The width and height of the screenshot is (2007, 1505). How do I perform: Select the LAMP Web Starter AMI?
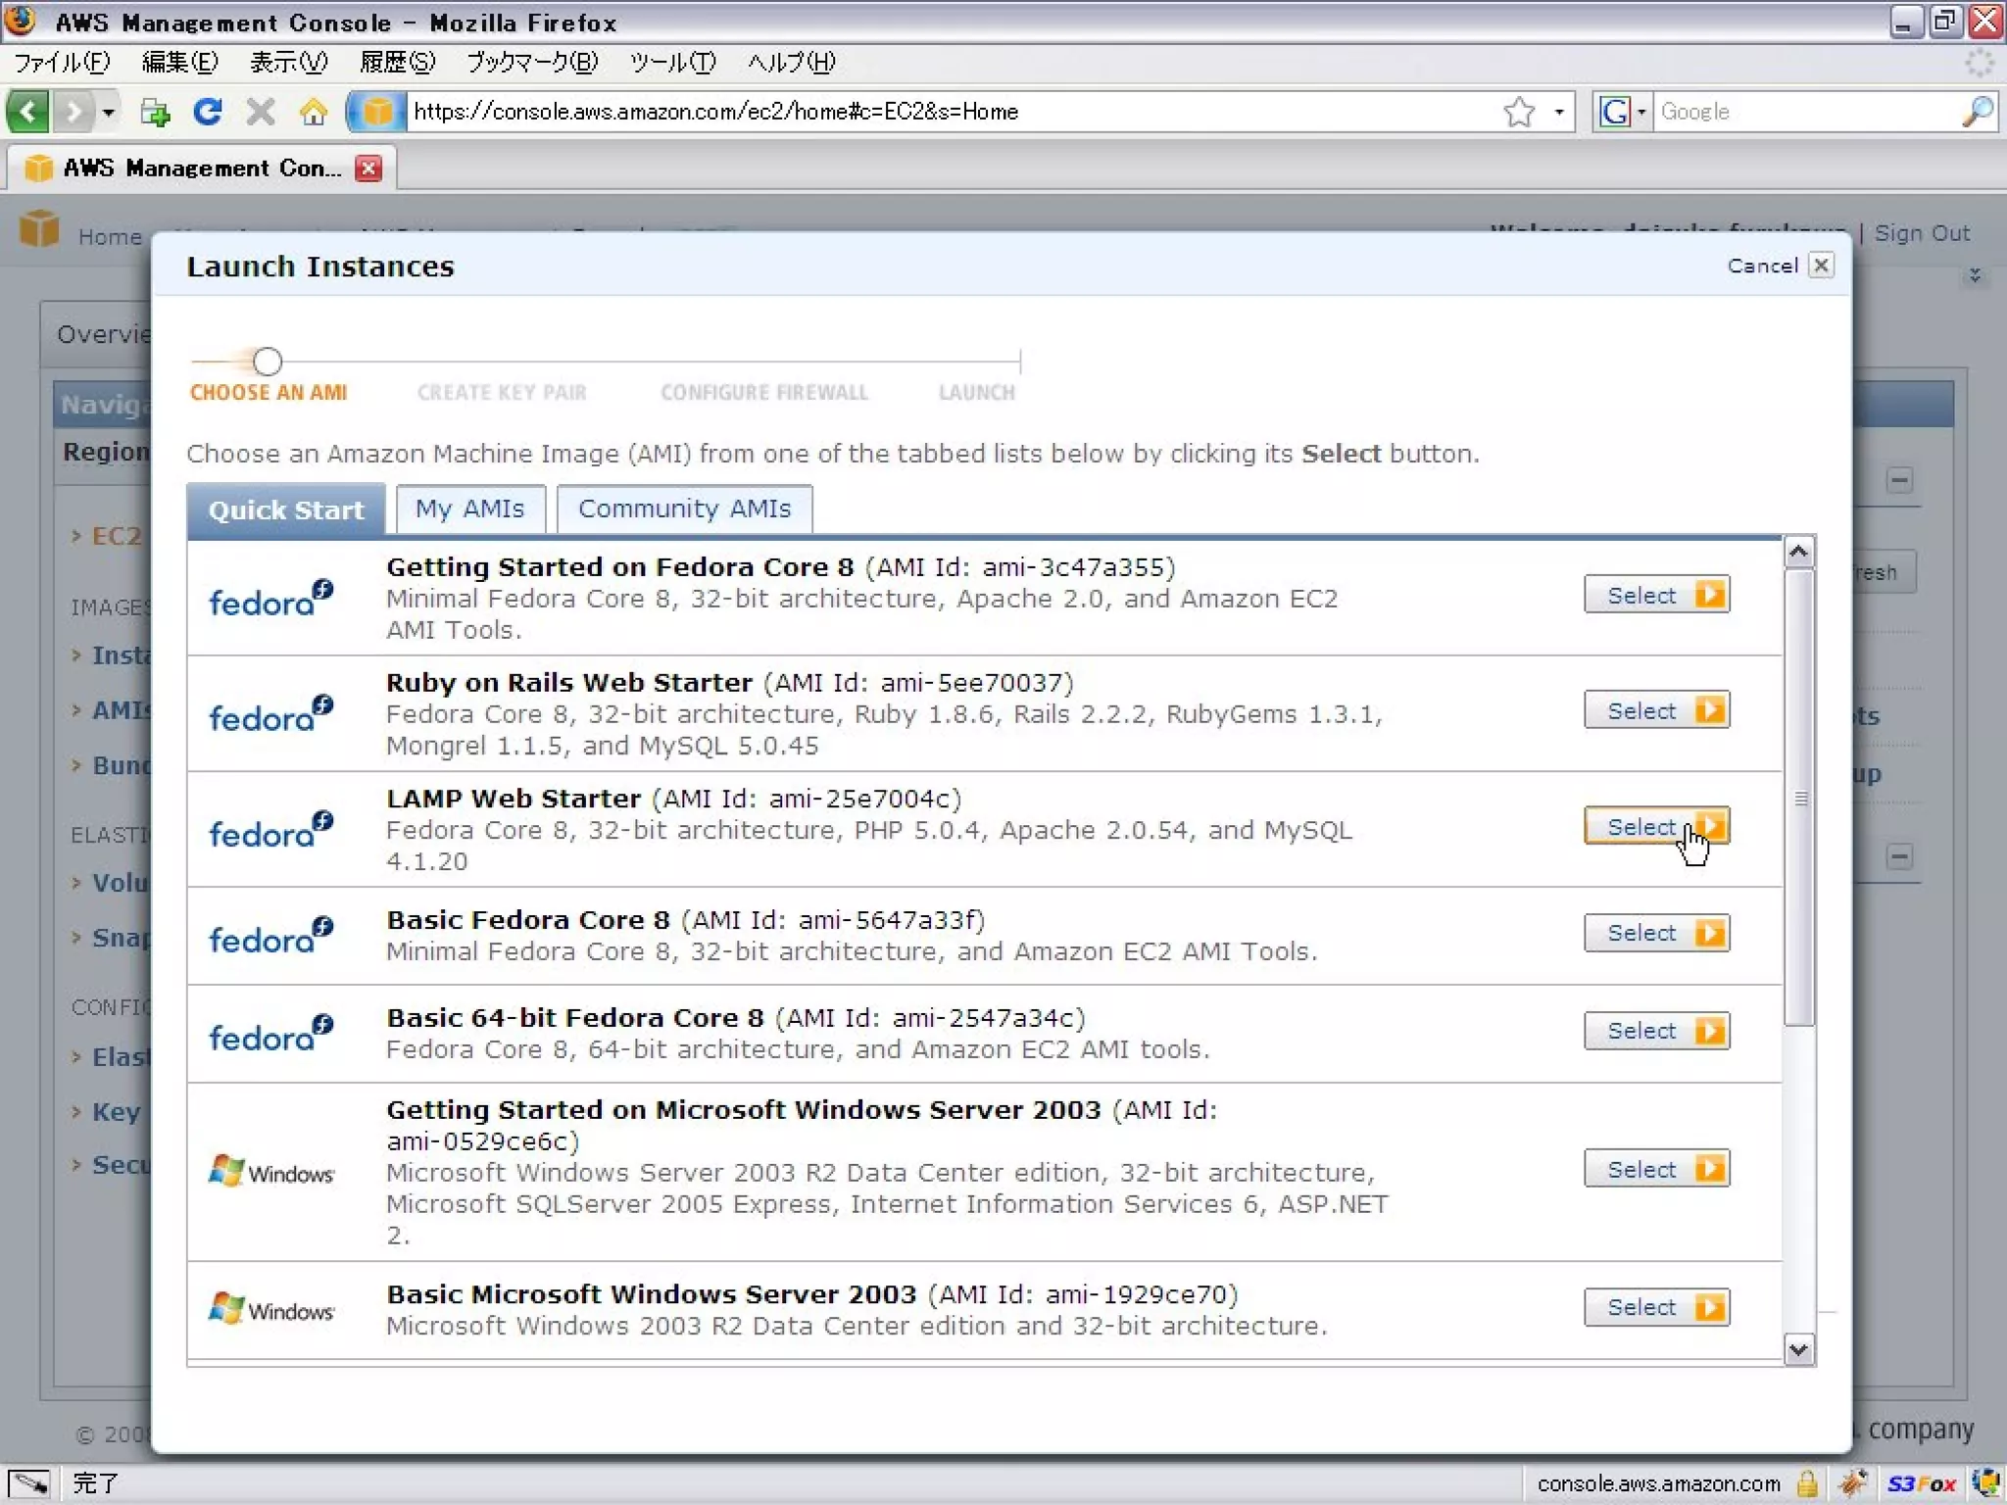tap(1656, 826)
